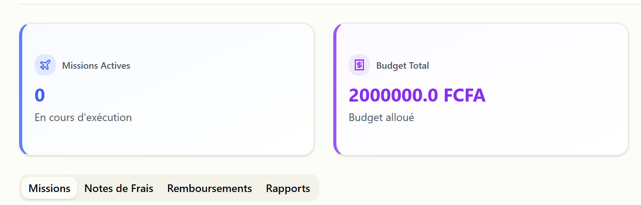Click the 2000000.0 FCFA amount

[x=417, y=95]
